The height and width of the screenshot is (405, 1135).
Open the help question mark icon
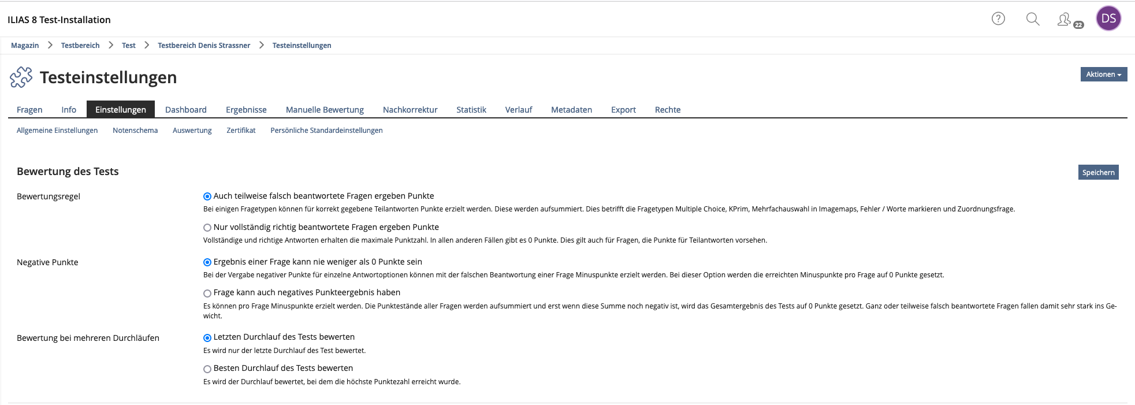998,18
